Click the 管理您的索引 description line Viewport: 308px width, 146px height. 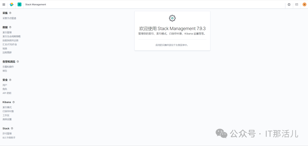[x=172, y=34]
